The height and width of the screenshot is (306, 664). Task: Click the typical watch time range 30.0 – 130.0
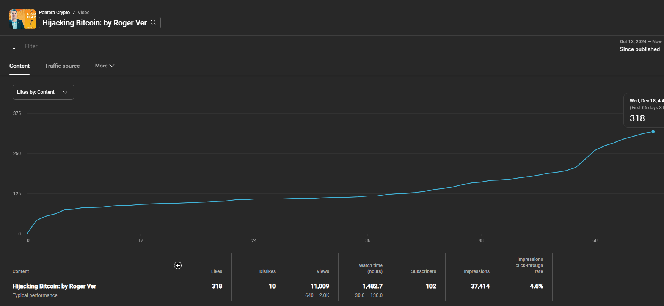click(369, 295)
